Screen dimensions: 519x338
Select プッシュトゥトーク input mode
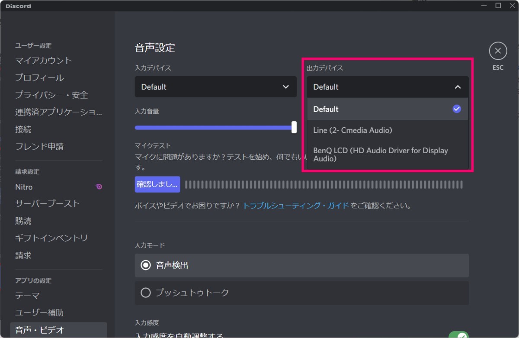[301, 293]
